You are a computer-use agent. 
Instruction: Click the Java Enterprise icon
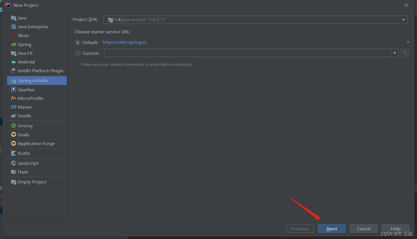tap(14, 27)
